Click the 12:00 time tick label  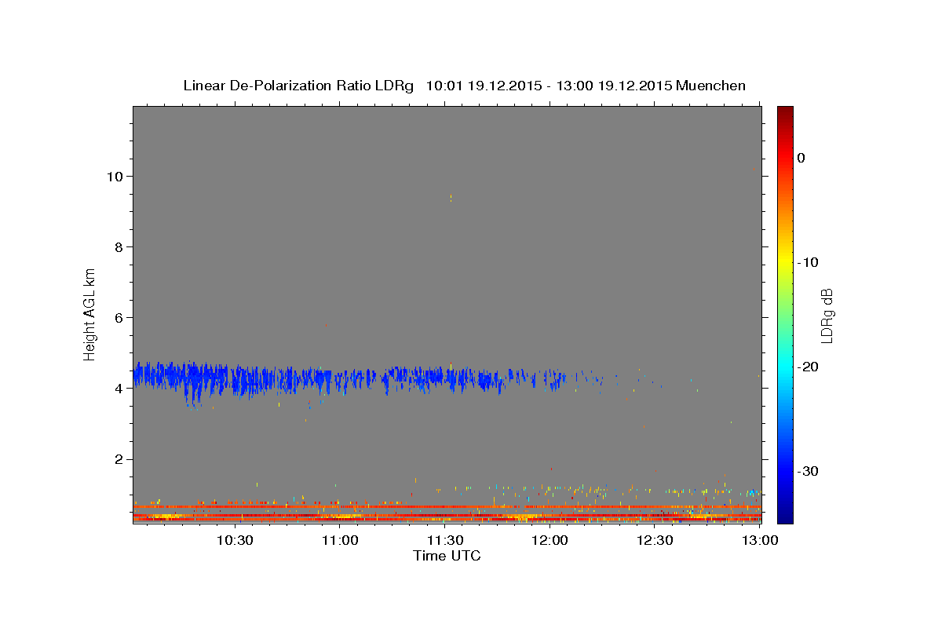(x=550, y=540)
